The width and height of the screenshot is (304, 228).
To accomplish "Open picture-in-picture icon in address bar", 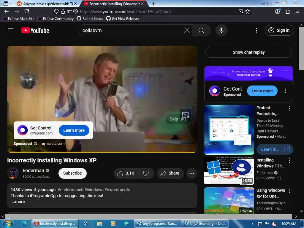I will 241,12.
